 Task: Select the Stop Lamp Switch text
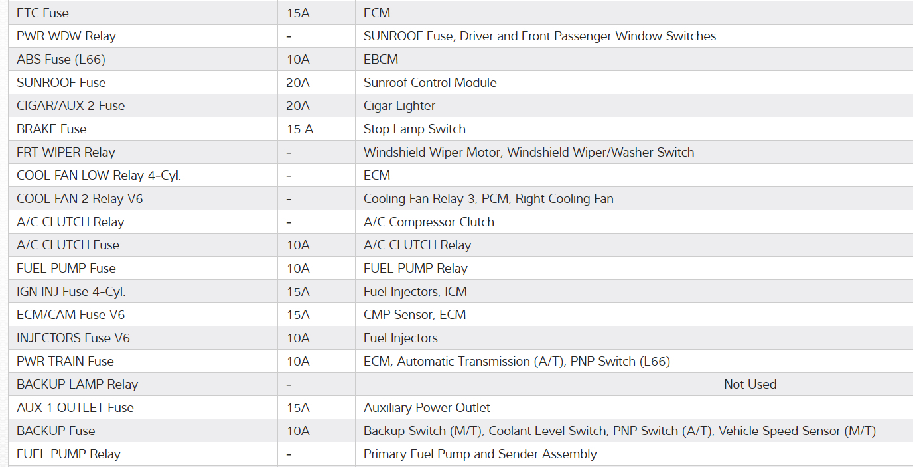[415, 129]
